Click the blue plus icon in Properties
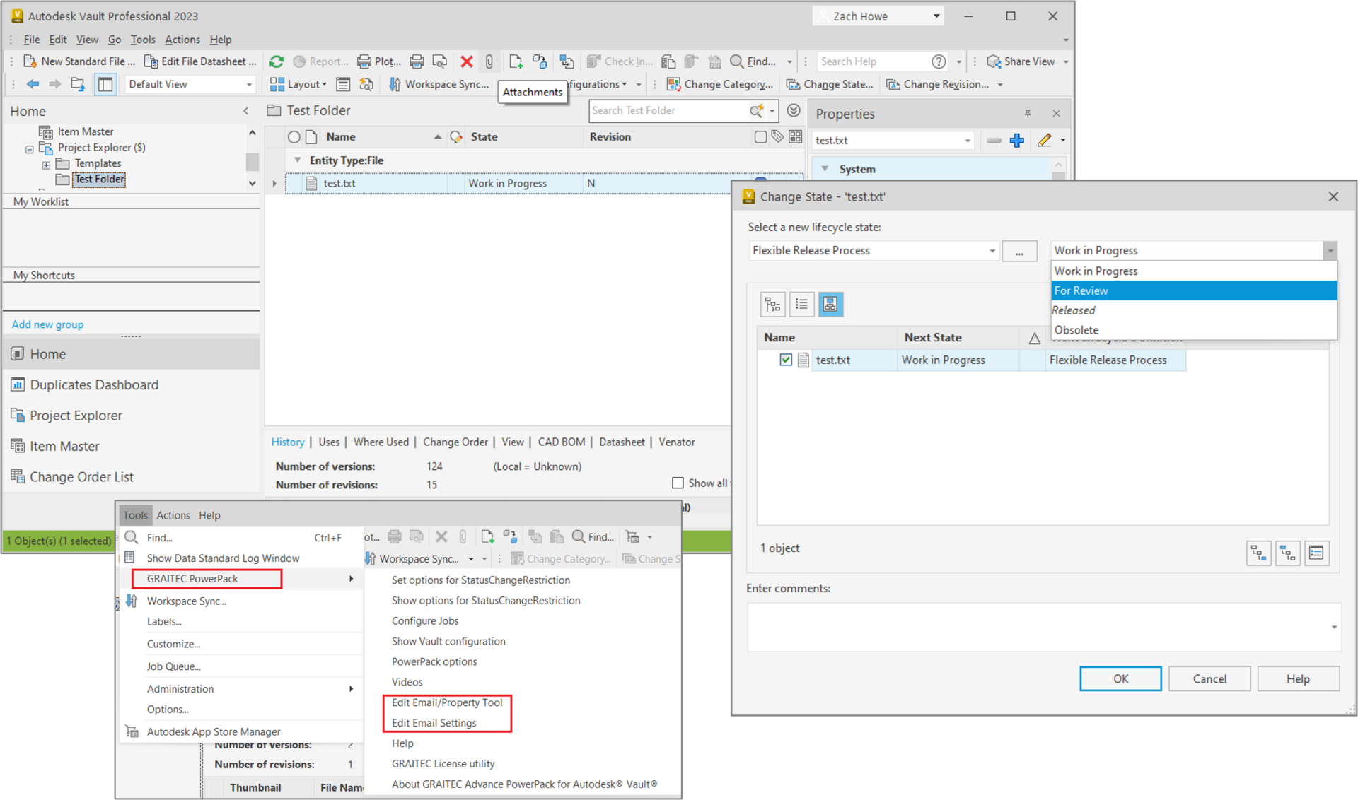The width and height of the screenshot is (1358, 800). (x=1017, y=140)
